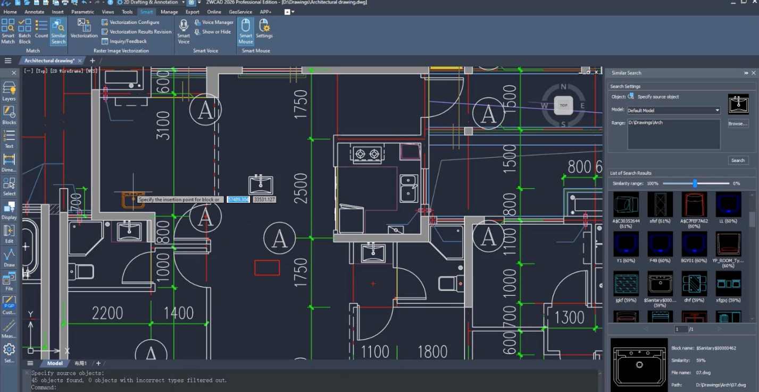
Task: Select the $Sanitary$000 result thumbnail
Action: click(x=660, y=284)
